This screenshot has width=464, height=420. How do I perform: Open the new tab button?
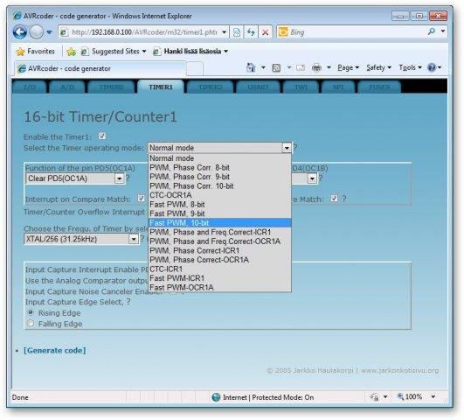pos(194,69)
